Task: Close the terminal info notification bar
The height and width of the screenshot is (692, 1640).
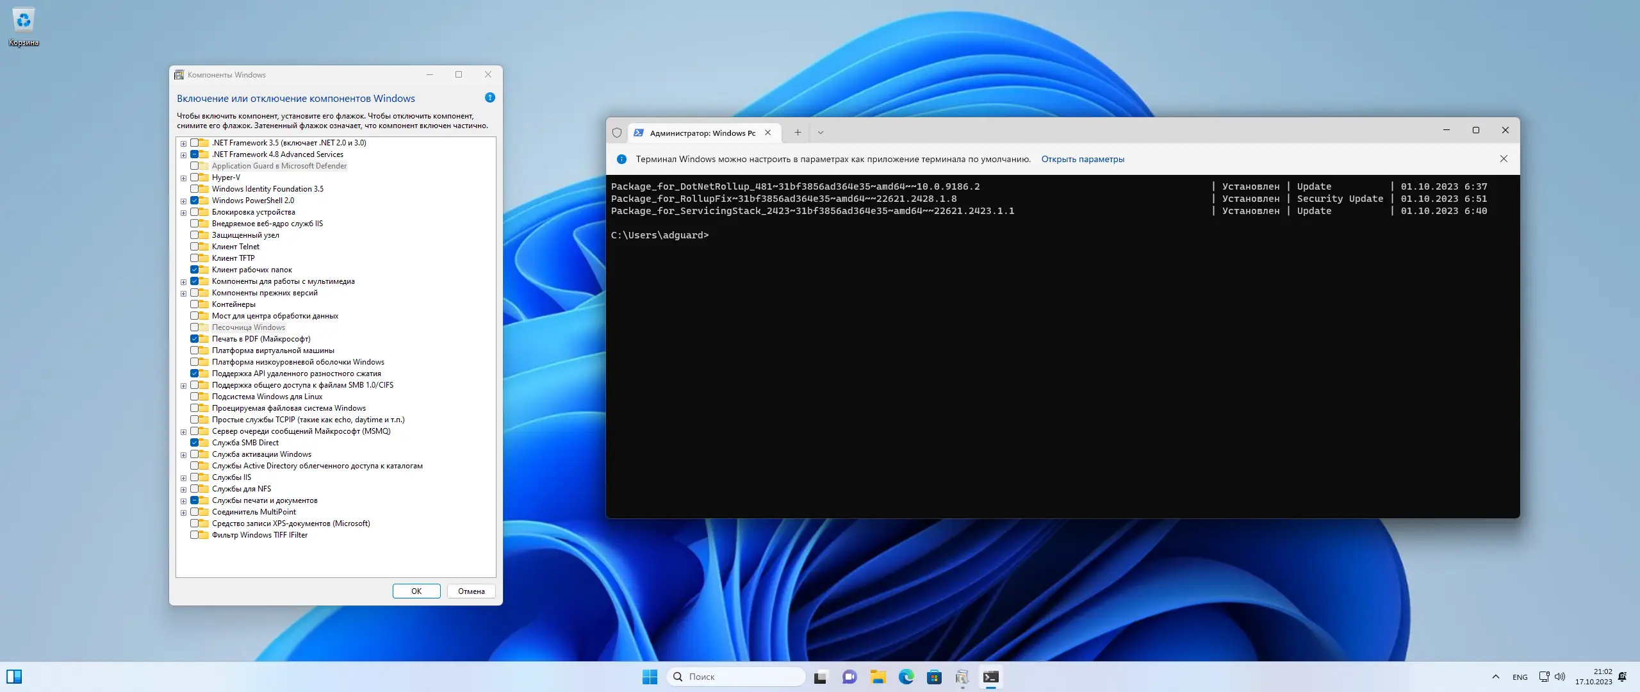Action: pyautogui.click(x=1504, y=159)
